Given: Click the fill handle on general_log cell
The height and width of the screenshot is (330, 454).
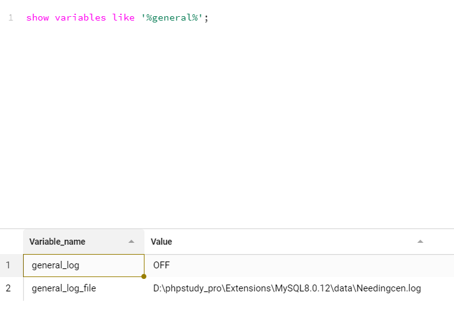Looking at the screenshot, I should (x=144, y=276).
